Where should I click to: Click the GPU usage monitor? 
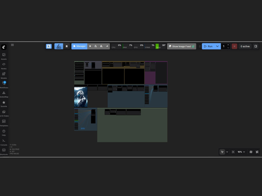coord(139,46)
